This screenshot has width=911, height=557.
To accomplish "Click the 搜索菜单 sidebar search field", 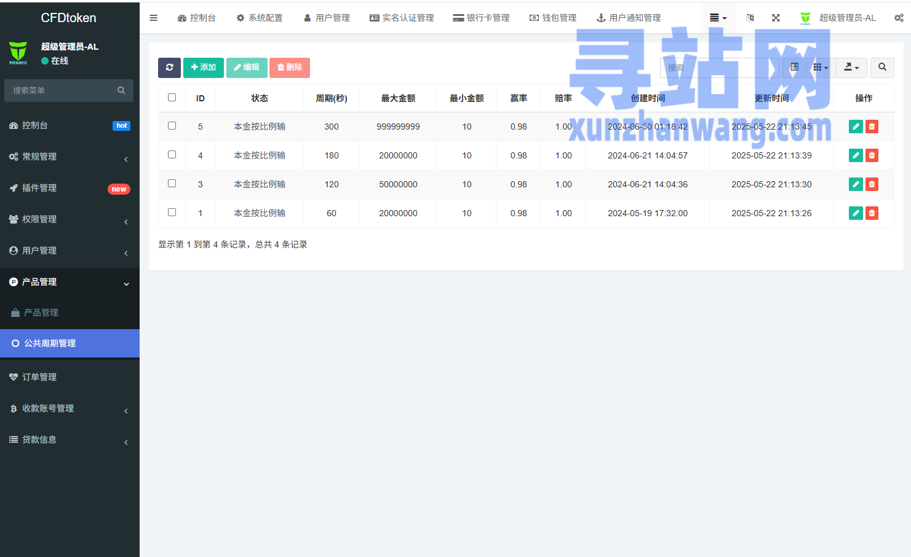I will [62, 90].
